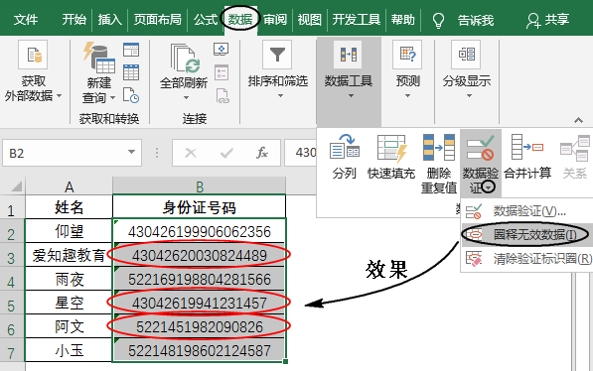Click the 最近使用的源 icon

point(131,95)
